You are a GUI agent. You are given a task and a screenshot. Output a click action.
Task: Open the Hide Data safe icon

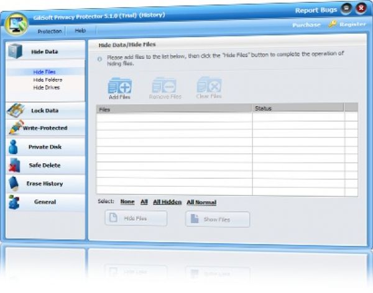click(x=15, y=51)
